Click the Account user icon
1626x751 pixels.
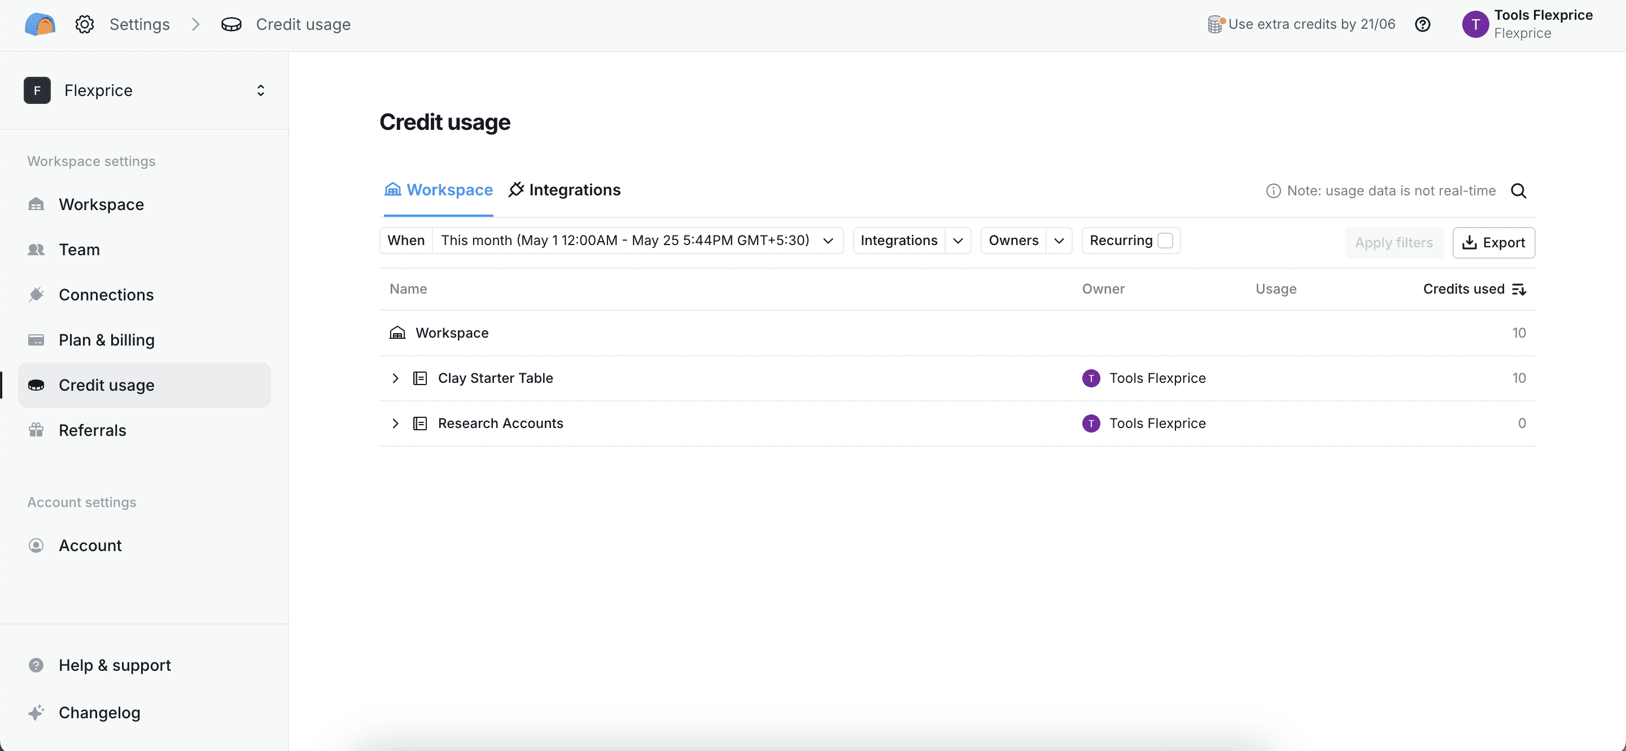[x=36, y=545]
